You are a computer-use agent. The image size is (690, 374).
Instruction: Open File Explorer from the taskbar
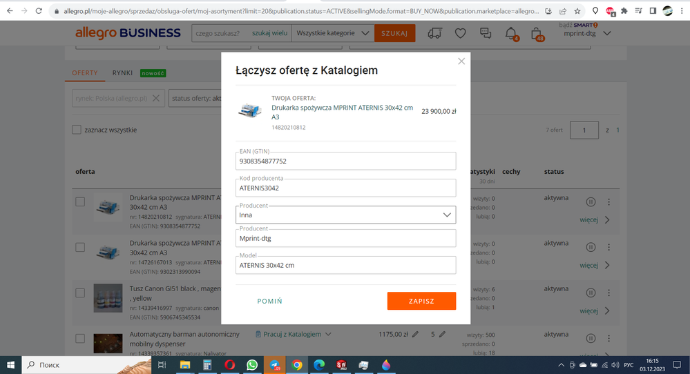click(185, 365)
